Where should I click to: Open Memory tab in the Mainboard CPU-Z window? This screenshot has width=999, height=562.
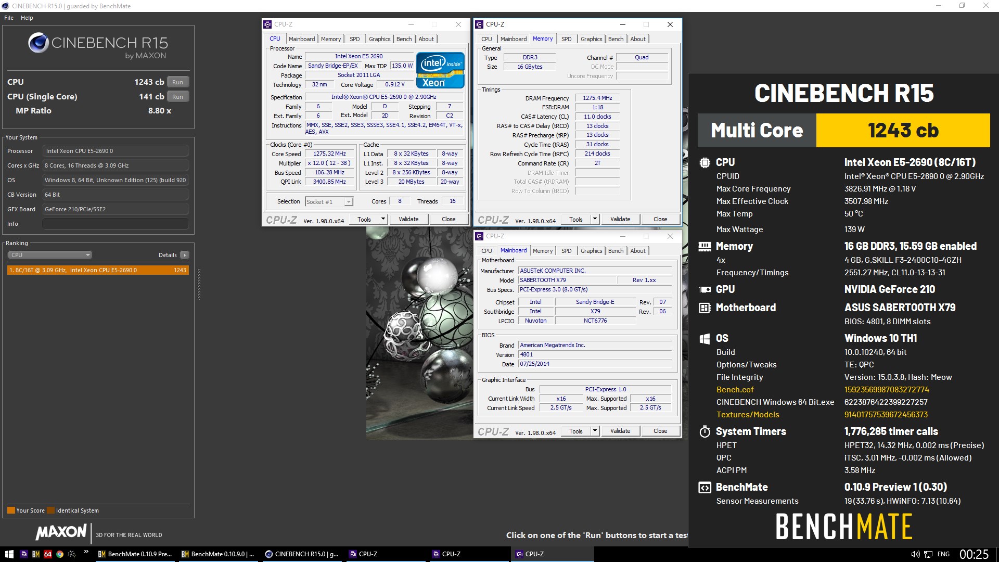[543, 251]
